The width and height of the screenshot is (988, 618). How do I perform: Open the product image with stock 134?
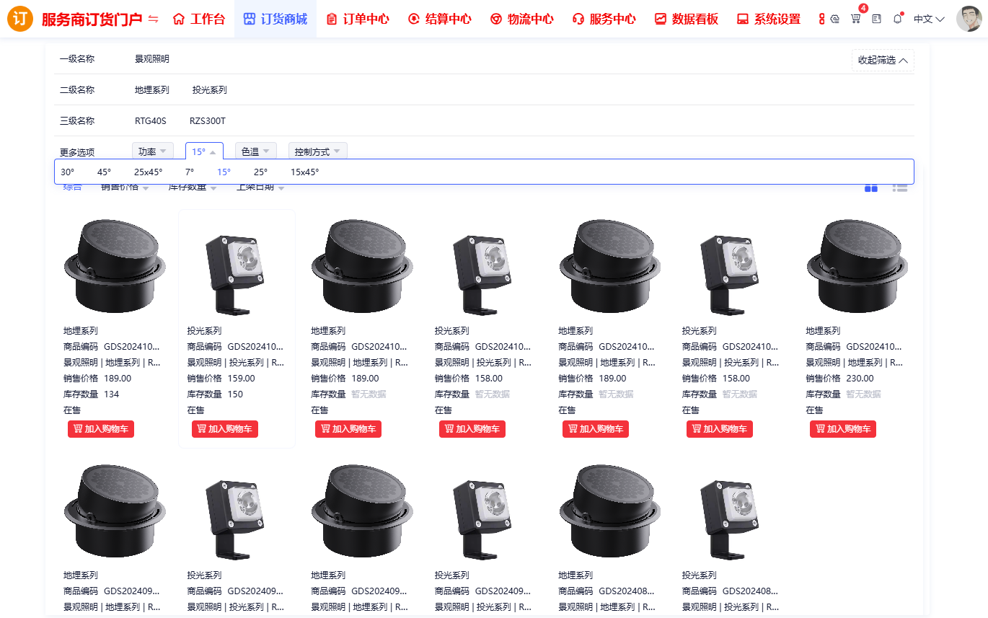(114, 267)
